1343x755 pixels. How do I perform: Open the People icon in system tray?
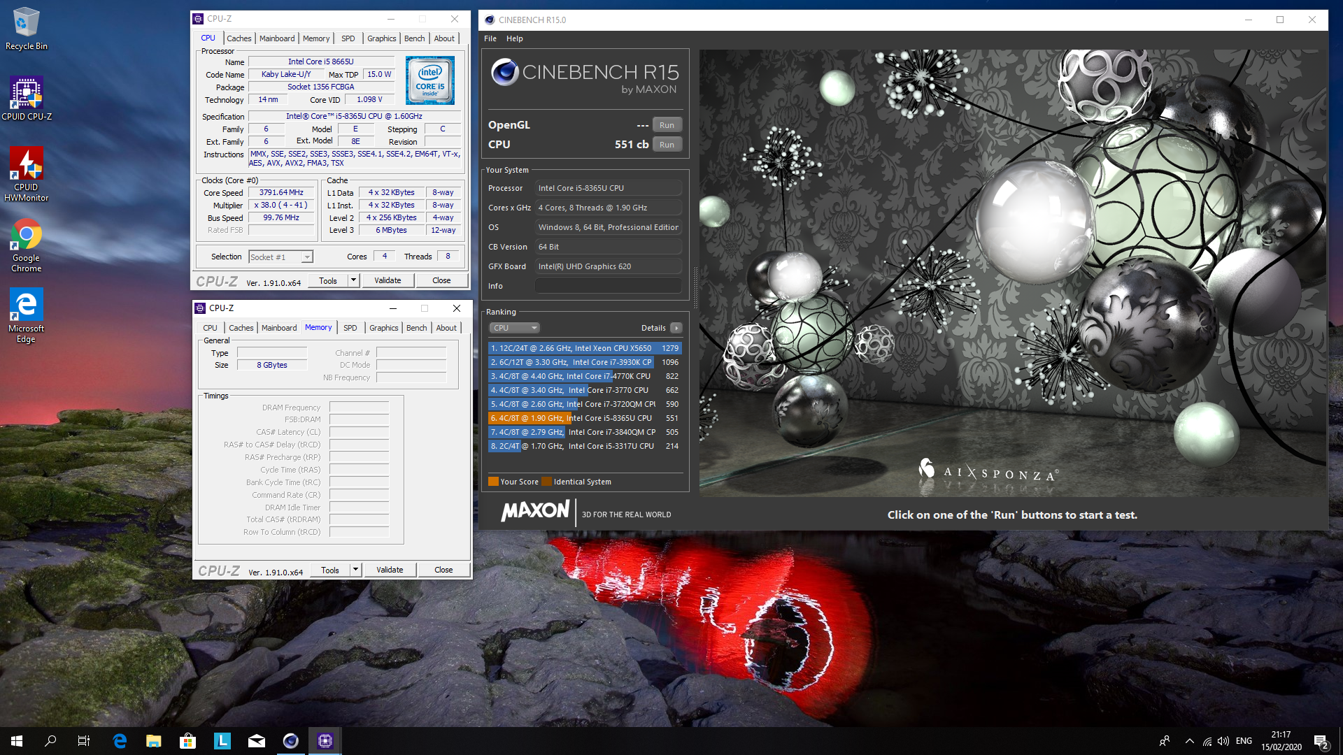pyautogui.click(x=1165, y=741)
